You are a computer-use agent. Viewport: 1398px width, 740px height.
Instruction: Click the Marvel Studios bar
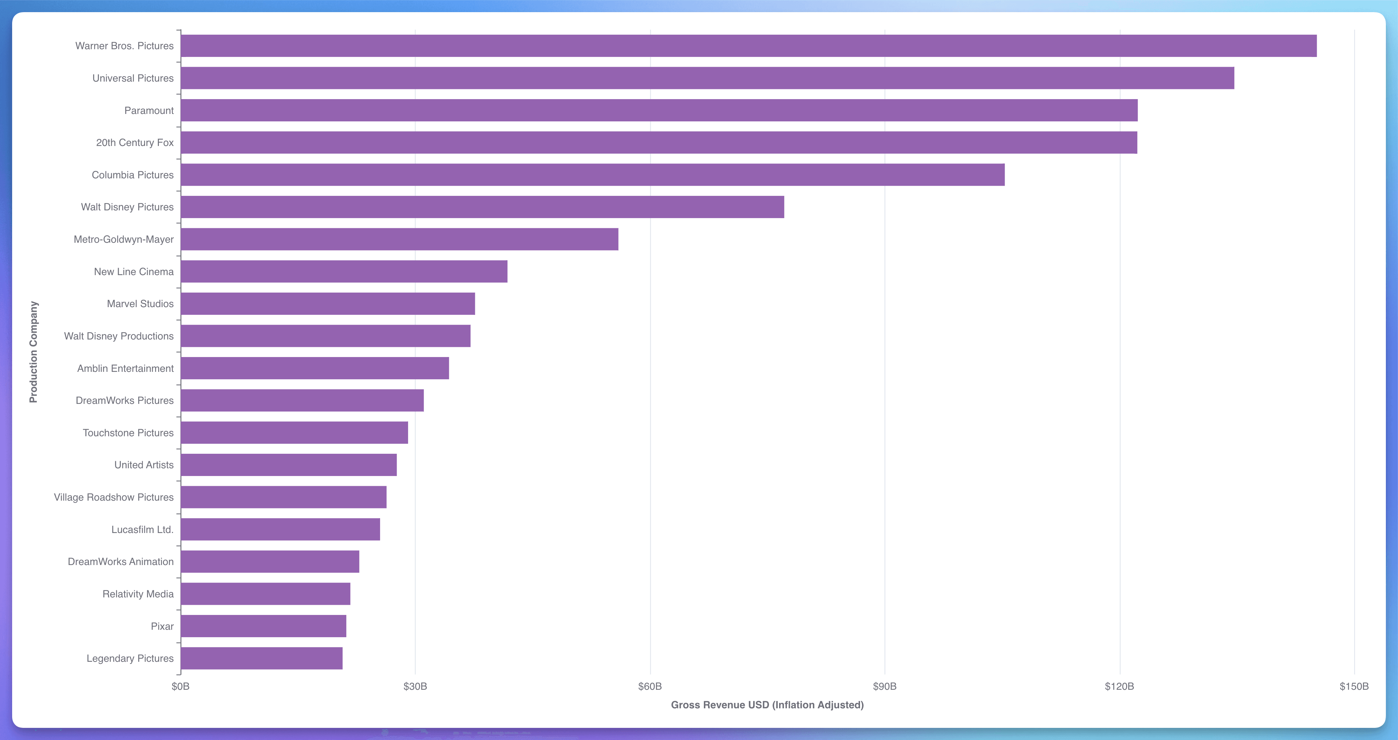pyautogui.click(x=328, y=304)
